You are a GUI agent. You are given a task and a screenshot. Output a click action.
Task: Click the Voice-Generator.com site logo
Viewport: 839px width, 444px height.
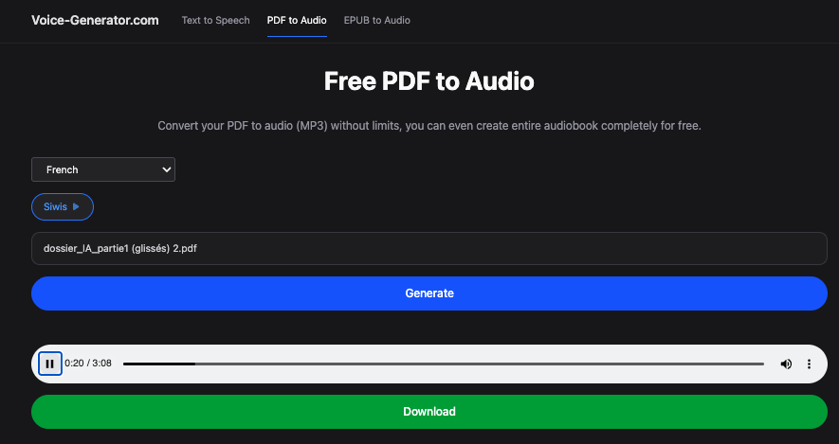[x=95, y=20]
